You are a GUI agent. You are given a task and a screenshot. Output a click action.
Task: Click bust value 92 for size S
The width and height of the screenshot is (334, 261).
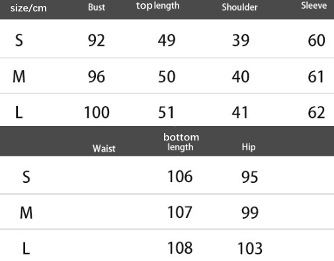[97, 40]
